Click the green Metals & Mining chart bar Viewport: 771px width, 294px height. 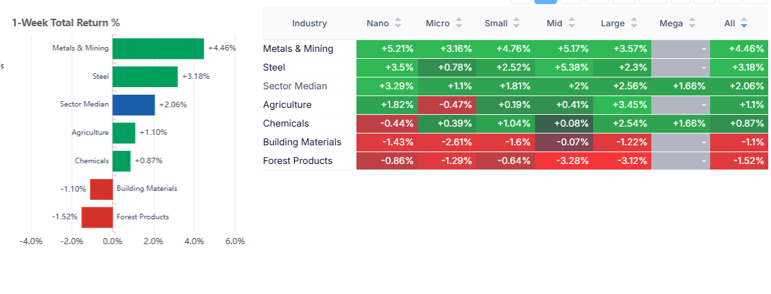(158, 48)
